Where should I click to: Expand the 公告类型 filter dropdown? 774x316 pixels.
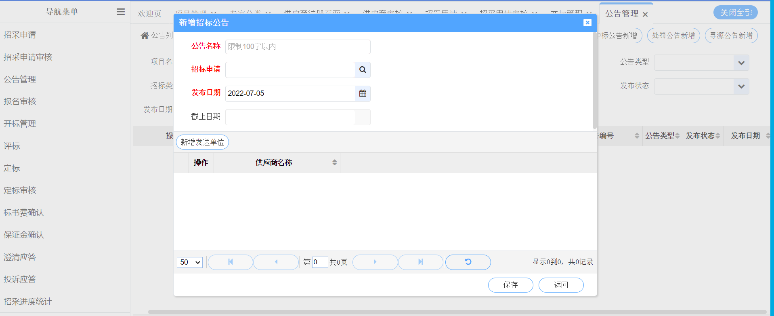[741, 63]
